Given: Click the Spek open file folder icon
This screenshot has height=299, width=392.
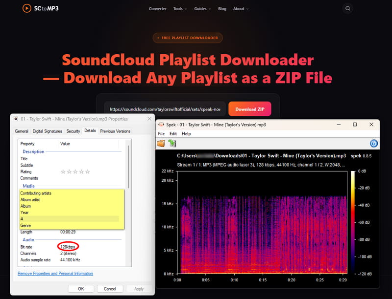Looking at the screenshot, I should [161, 144].
